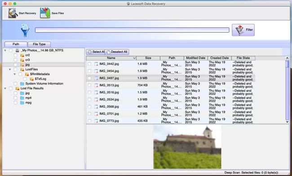
Task: Click the file icon of IMG_0516.jpg
Action: click(96, 92)
